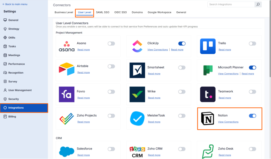The image size is (271, 159).
Task: Click the MeisterTask logo
Action: click(x=137, y=119)
